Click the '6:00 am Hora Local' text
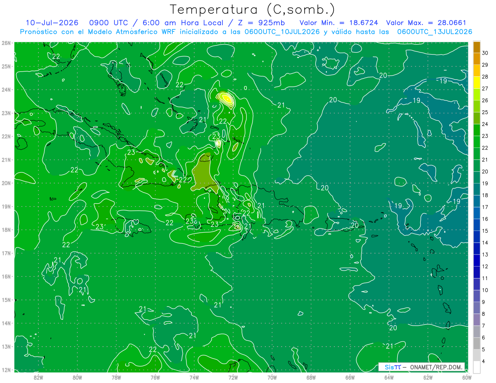 (x=183, y=22)
